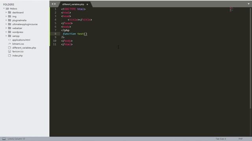Click the htdocs folder icon
Viewport: 252px width, 141px height.
coord(7,9)
